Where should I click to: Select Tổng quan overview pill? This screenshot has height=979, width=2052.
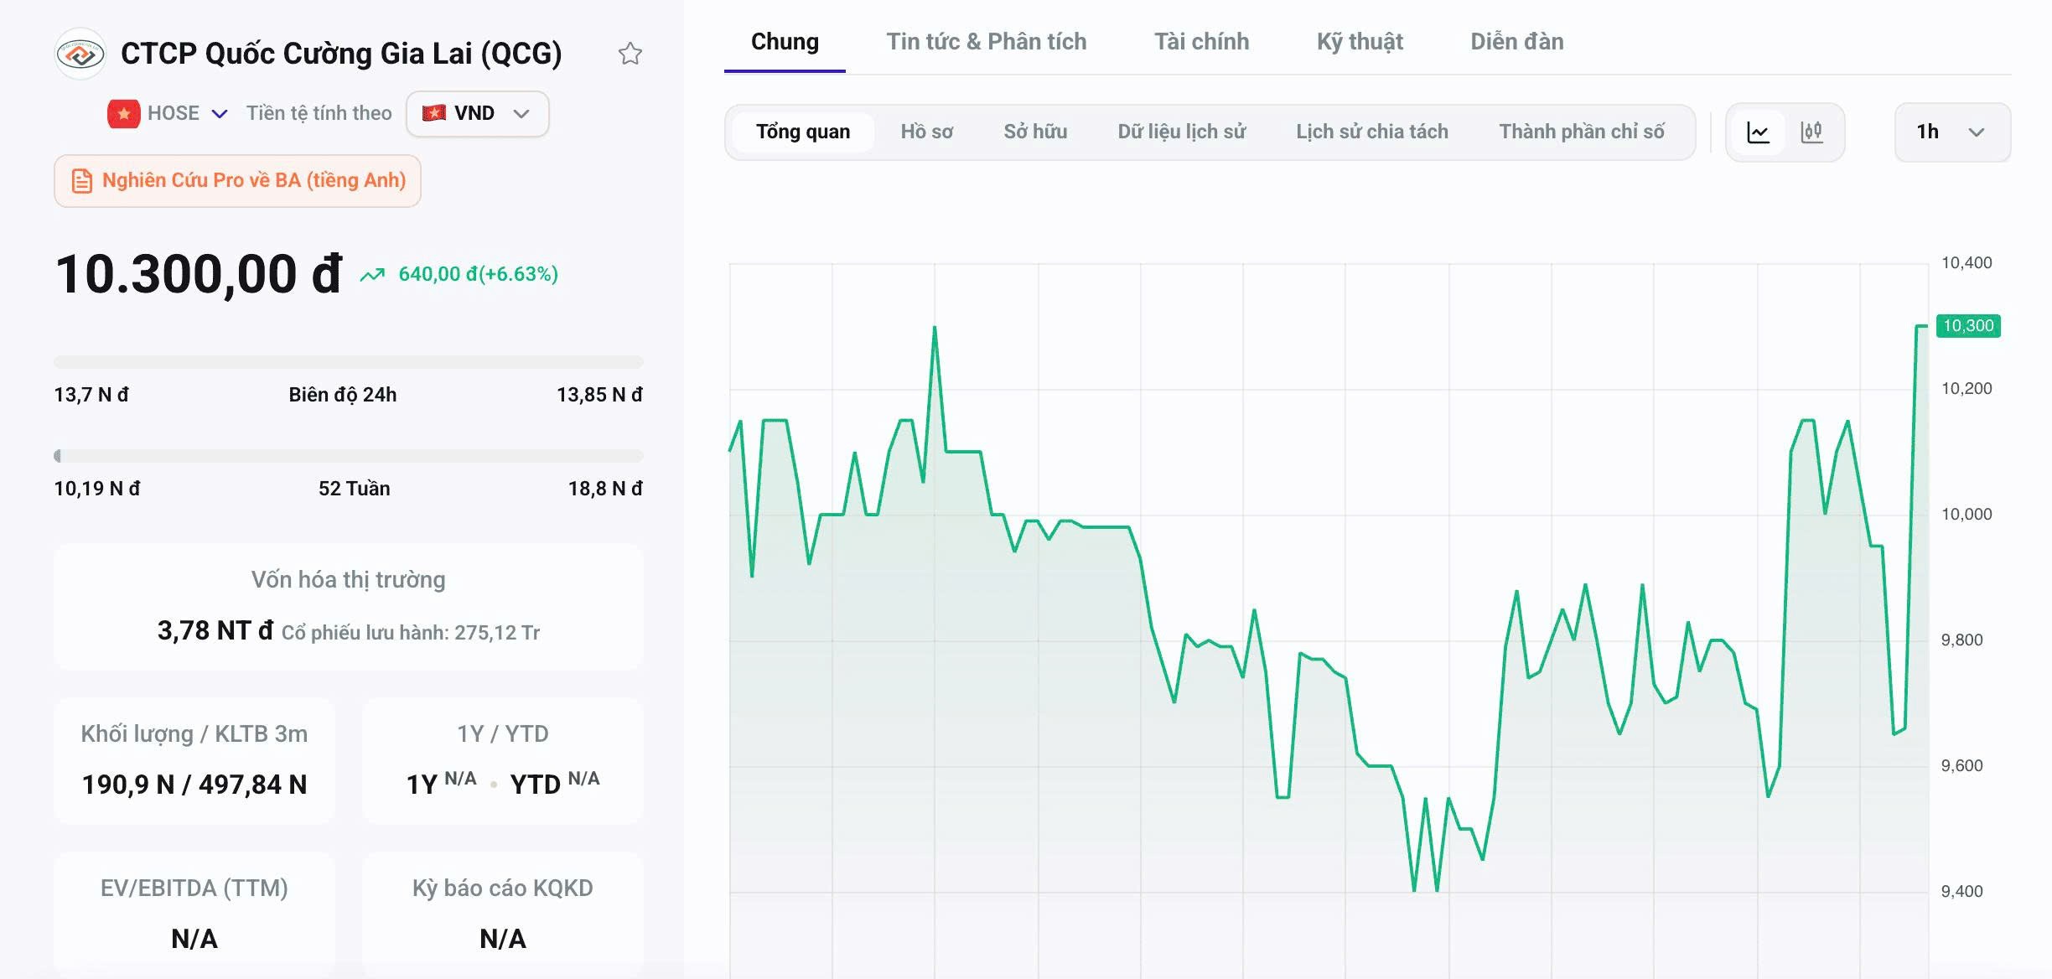803,132
